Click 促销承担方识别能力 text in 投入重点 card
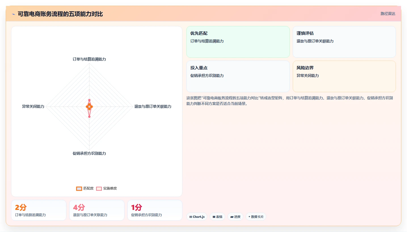Image resolution: width=407 pixels, height=232 pixels. [x=207, y=76]
